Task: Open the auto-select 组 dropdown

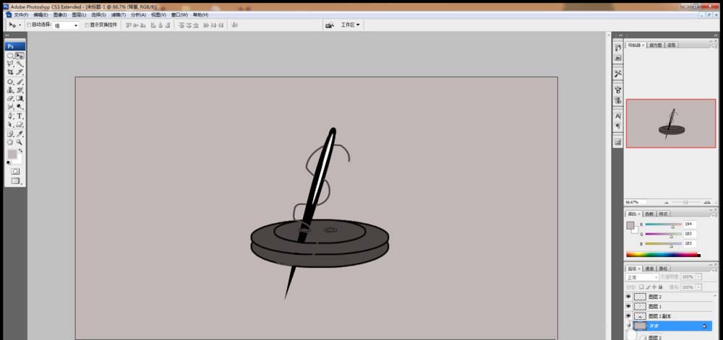Action: [x=66, y=25]
